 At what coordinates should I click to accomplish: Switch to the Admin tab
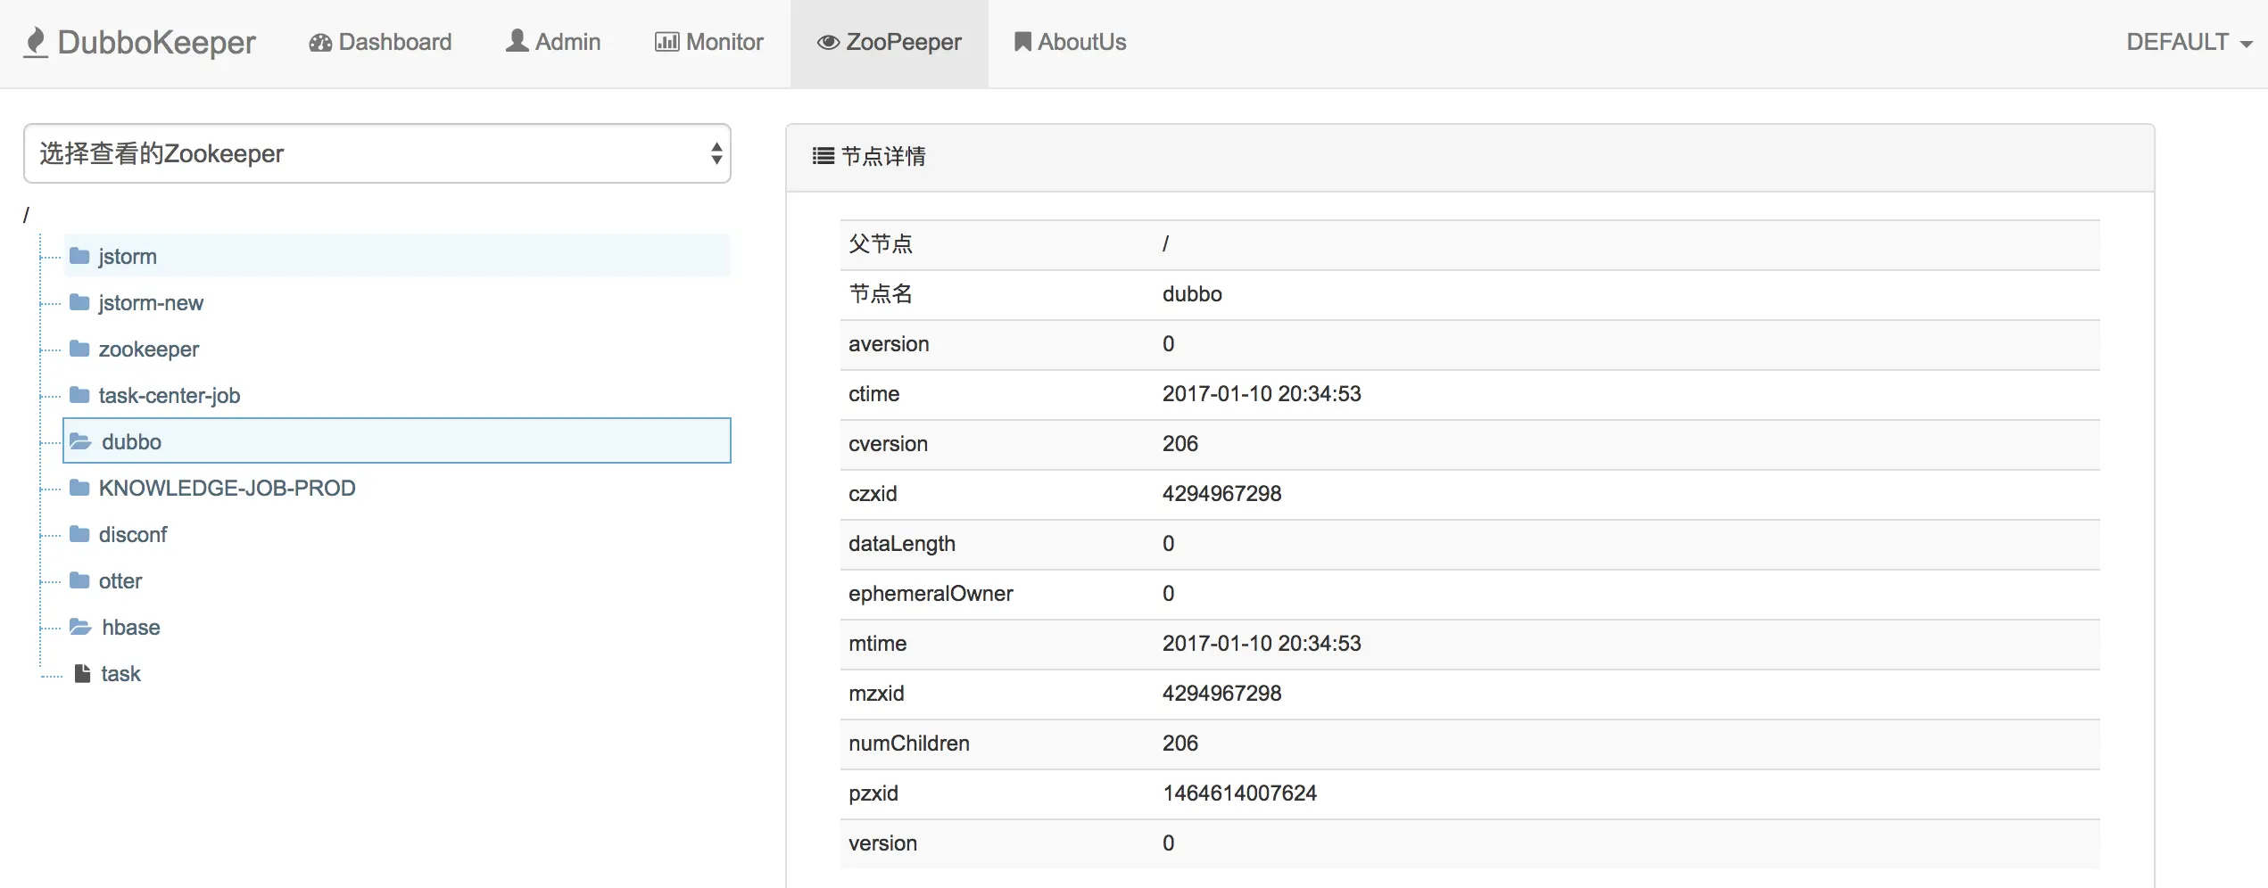[553, 42]
